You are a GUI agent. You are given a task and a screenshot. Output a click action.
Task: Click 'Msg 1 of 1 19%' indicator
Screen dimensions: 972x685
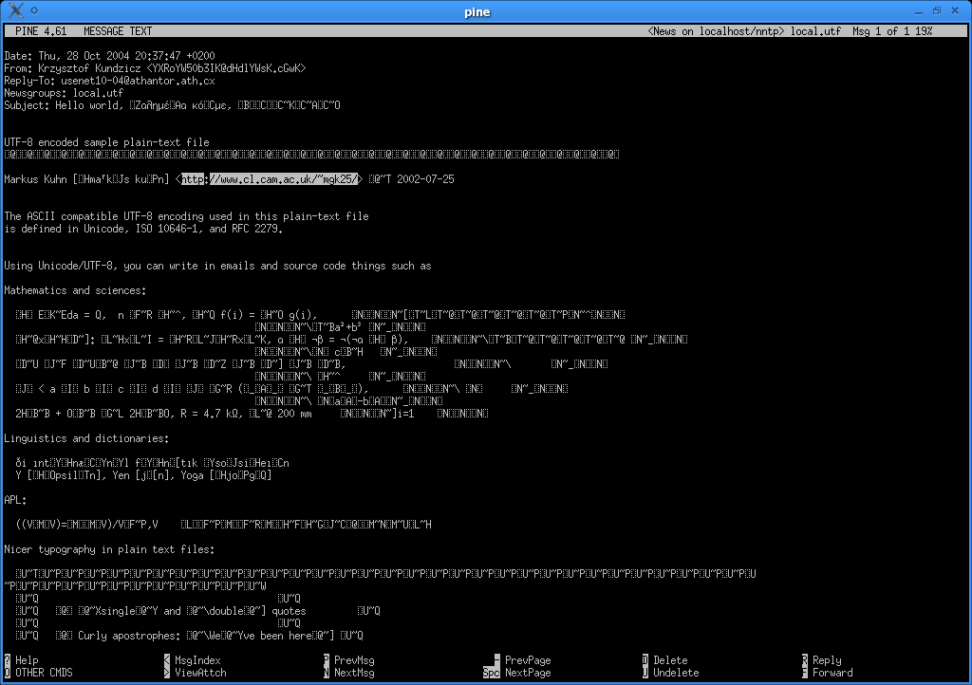click(892, 31)
